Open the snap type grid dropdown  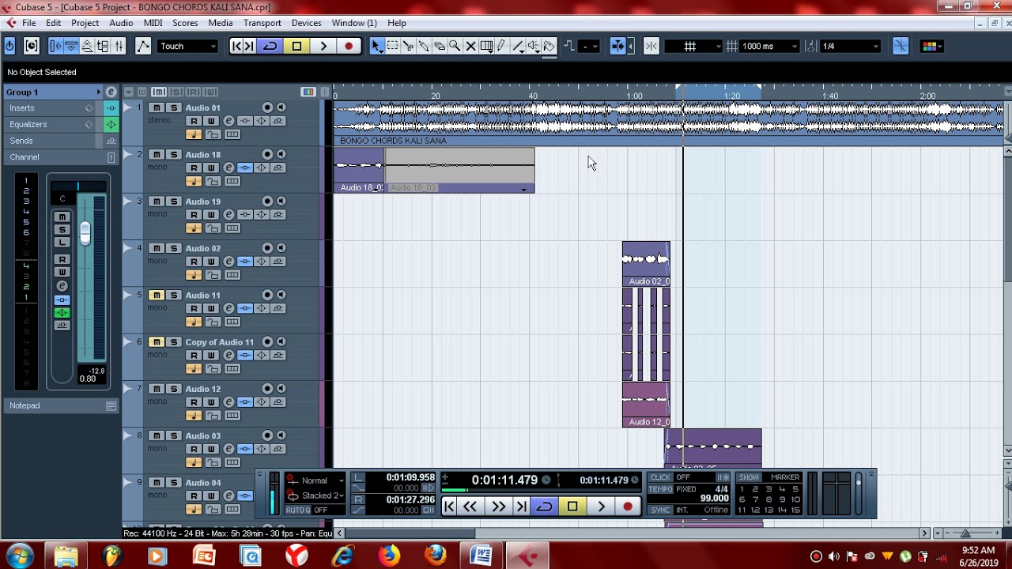(x=694, y=47)
